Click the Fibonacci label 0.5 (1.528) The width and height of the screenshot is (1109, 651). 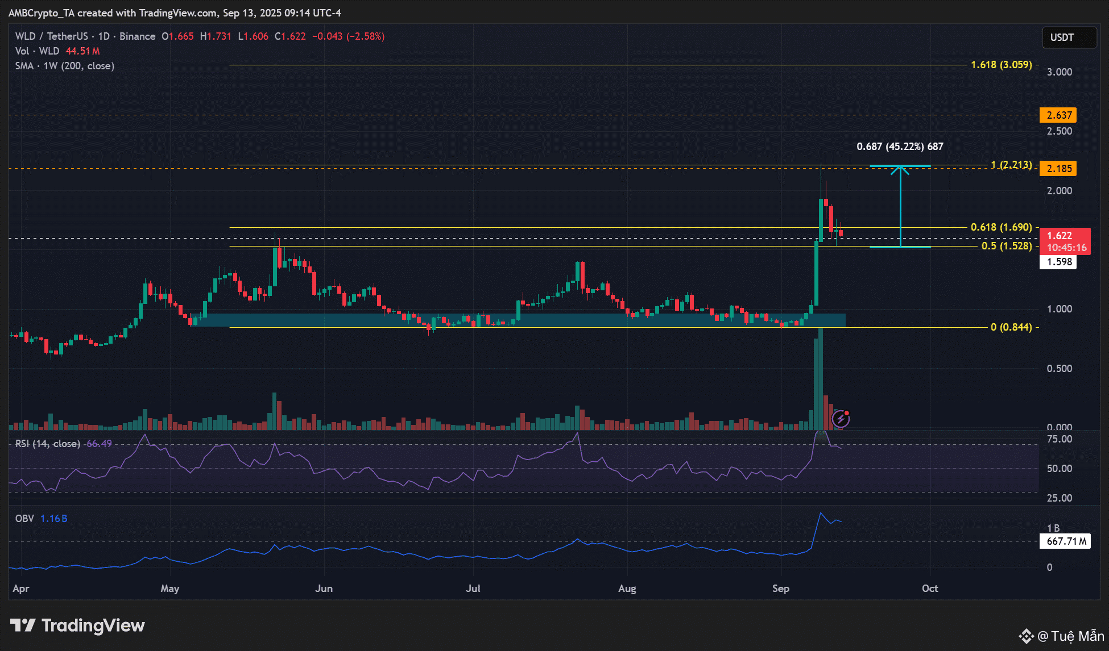(x=1007, y=246)
